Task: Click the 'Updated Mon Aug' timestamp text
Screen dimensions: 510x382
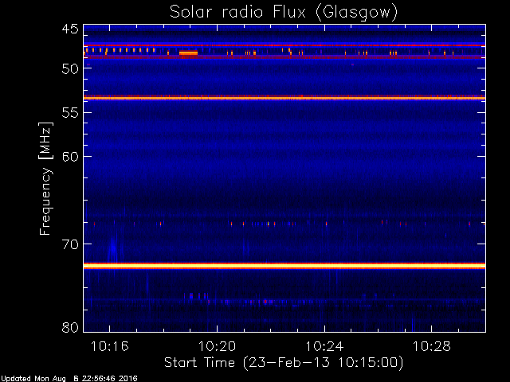Action: (x=69, y=379)
